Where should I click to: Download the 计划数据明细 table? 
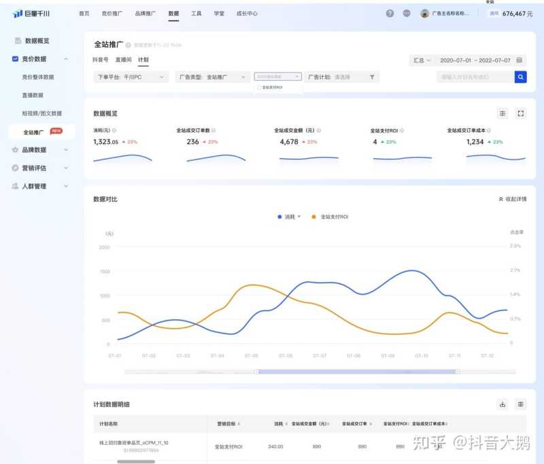[503, 404]
